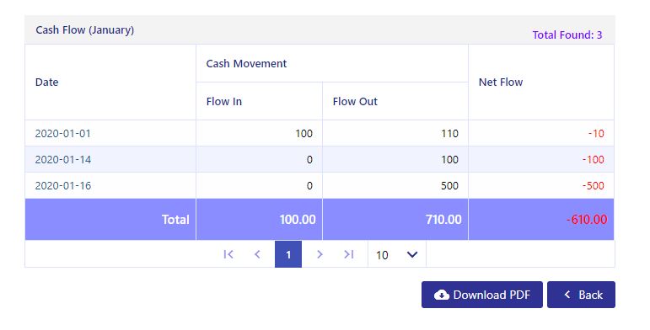Screen dimensions: 650x330
Task: Click the cloud download icon
Action: (442, 295)
